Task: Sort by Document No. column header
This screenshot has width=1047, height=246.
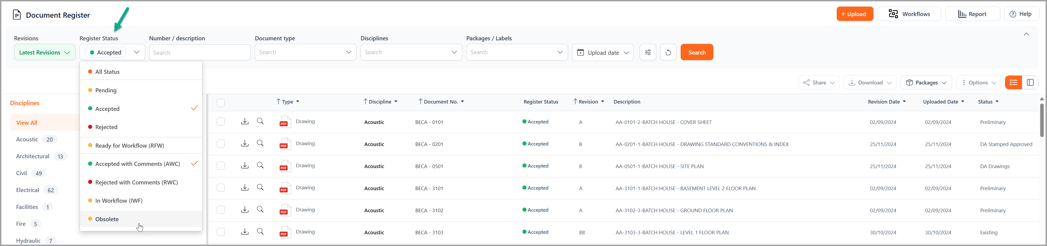Action: tap(441, 102)
